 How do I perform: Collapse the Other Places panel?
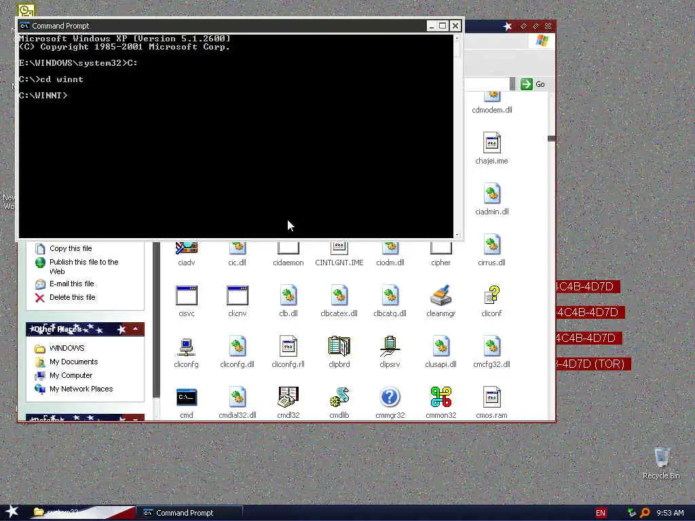136,329
